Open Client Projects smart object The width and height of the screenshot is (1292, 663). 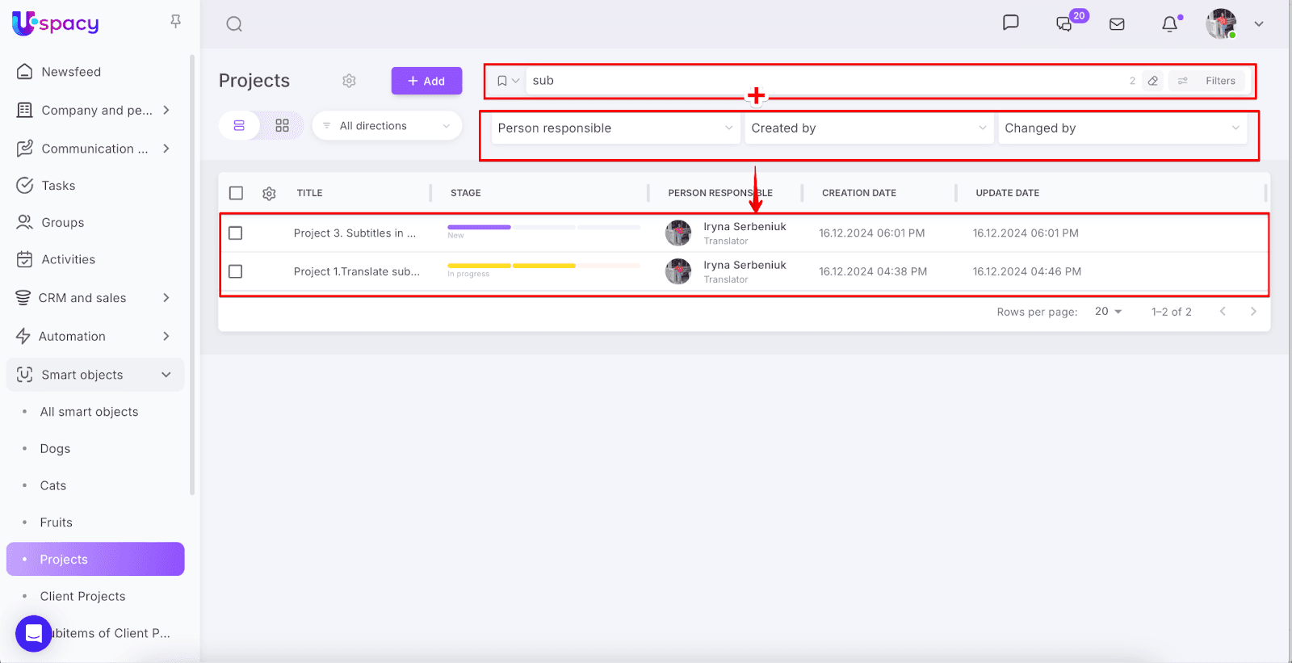point(82,597)
